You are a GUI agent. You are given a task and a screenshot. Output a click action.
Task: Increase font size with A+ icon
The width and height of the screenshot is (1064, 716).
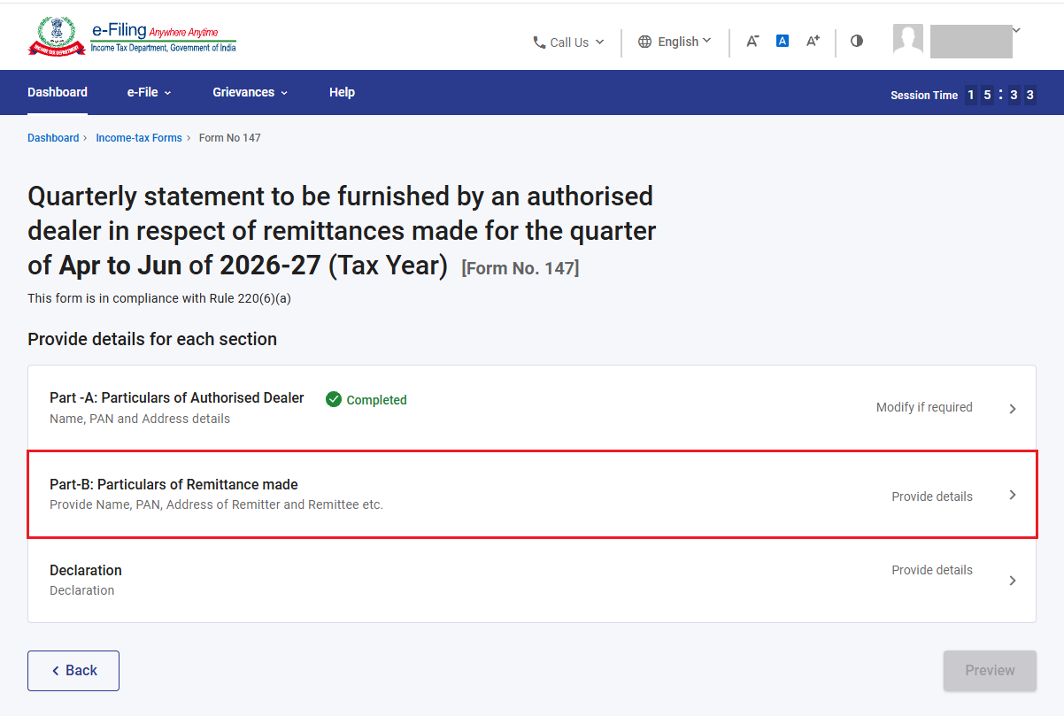tap(813, 41)
